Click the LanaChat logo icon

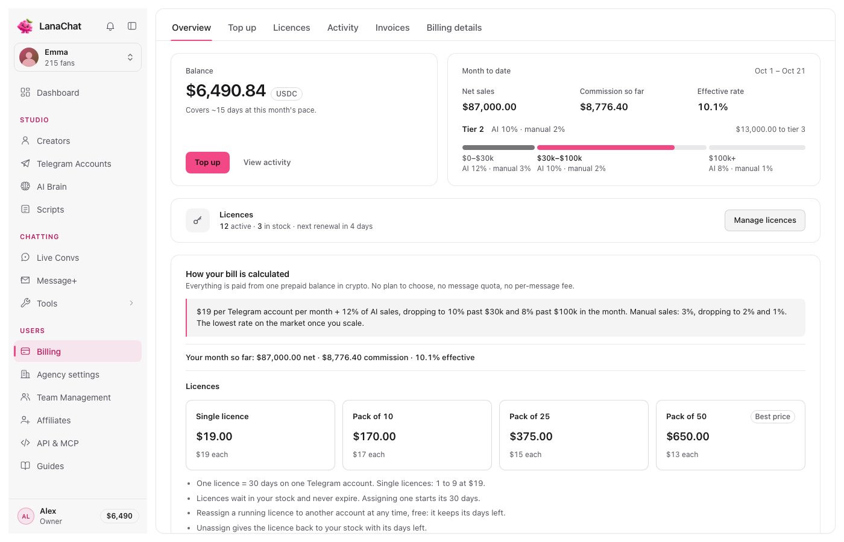25,26
